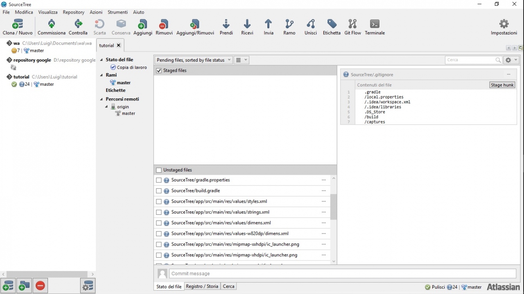This screenshot has width=524, height=294.
Task: Toggle the Unstaged files checkbox
Action: point(159,170)
